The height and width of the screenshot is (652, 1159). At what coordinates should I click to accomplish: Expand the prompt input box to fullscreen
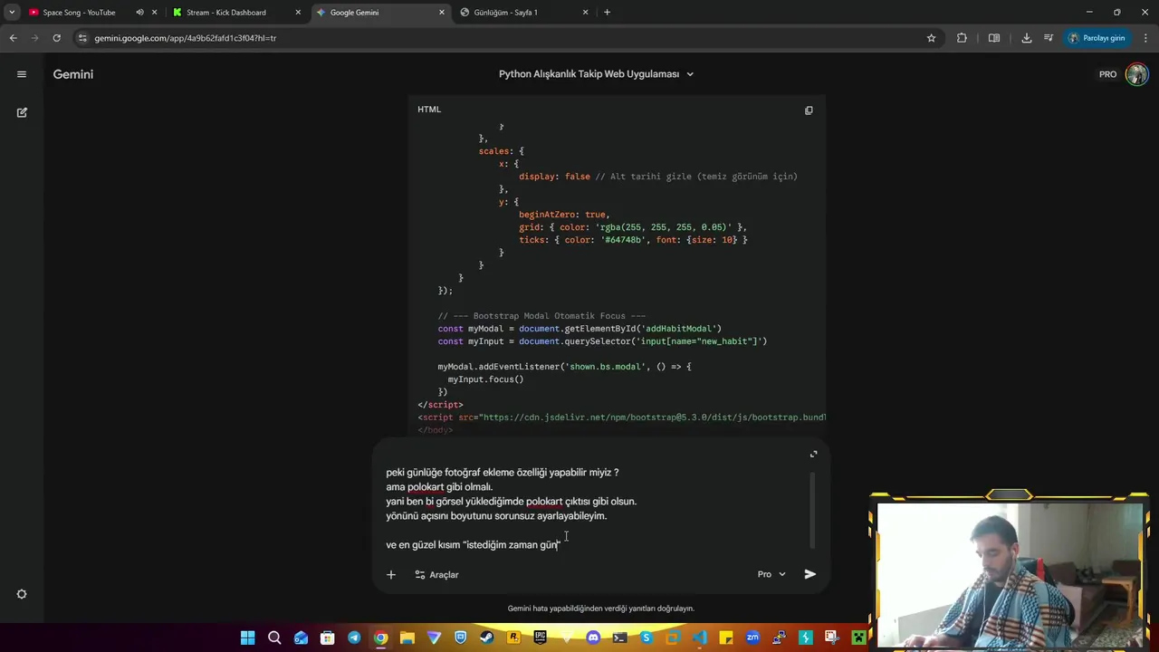click(813, 454)
